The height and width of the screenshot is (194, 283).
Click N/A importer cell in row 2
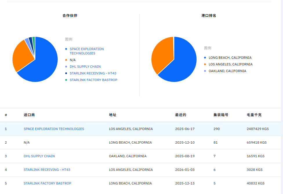tap(27, 142)
